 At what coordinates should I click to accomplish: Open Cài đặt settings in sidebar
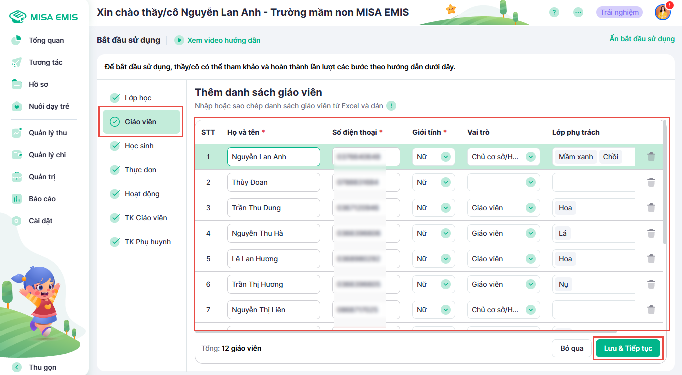40,221
